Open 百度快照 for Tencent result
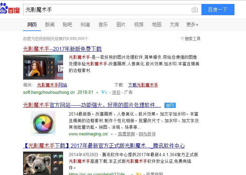This screenshot has width=246, height=175. point(155,174)
